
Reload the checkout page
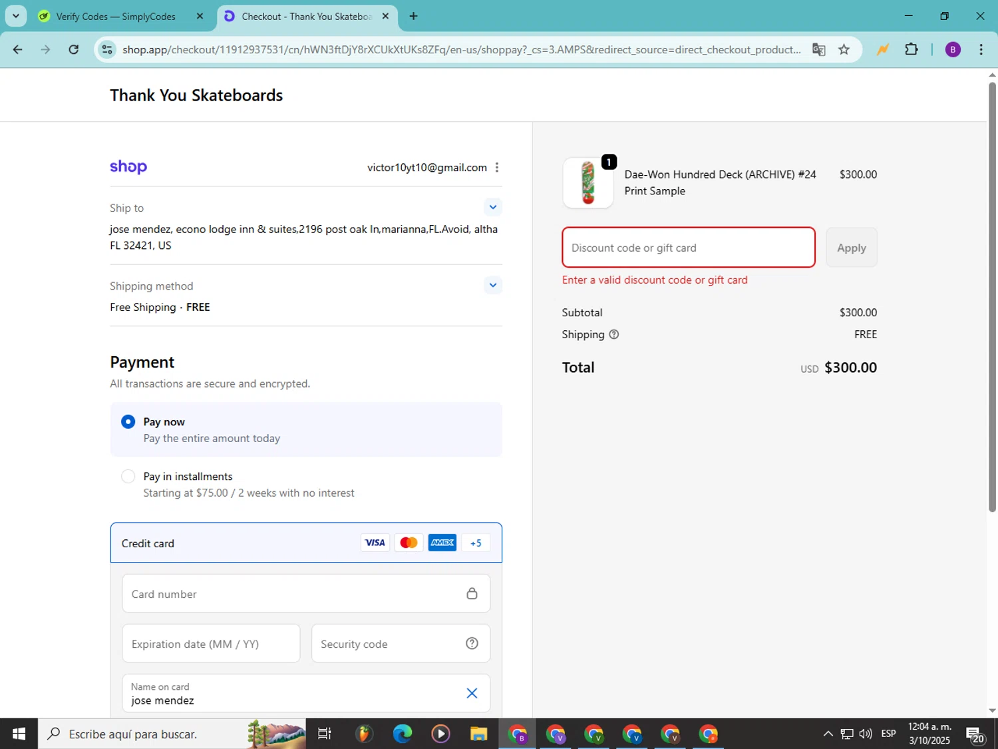pyautogui.click(x=74, y=49)
